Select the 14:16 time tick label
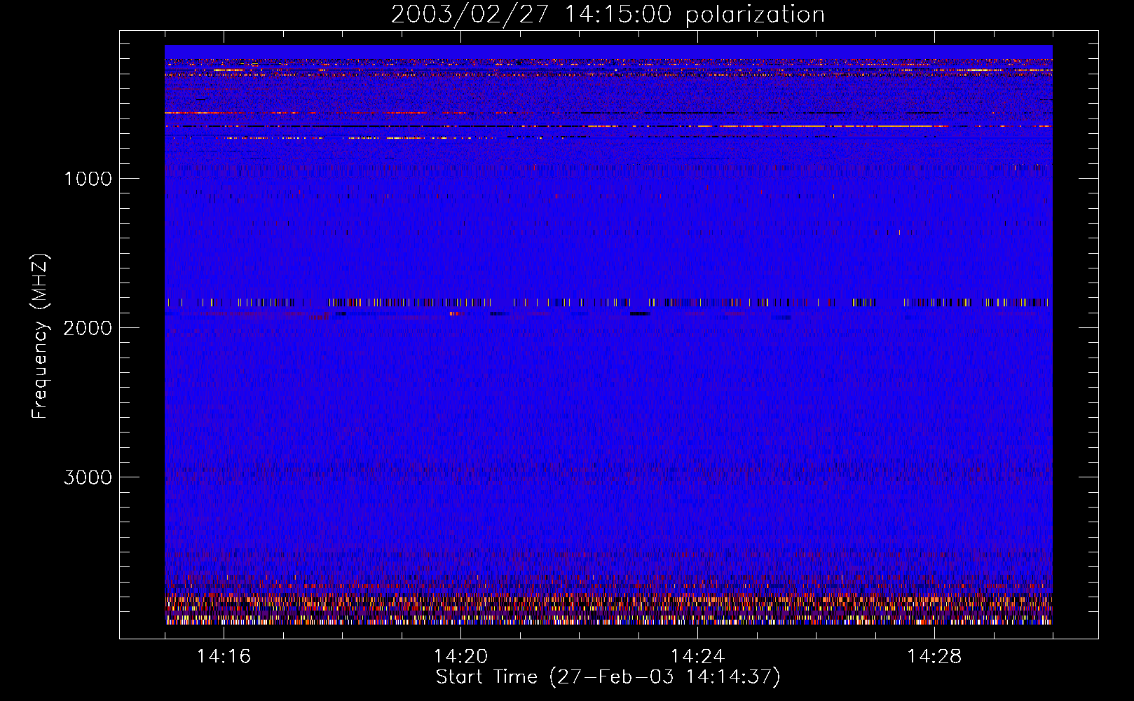The height and width of the screenshot is (701, 1134). (224, 656)
